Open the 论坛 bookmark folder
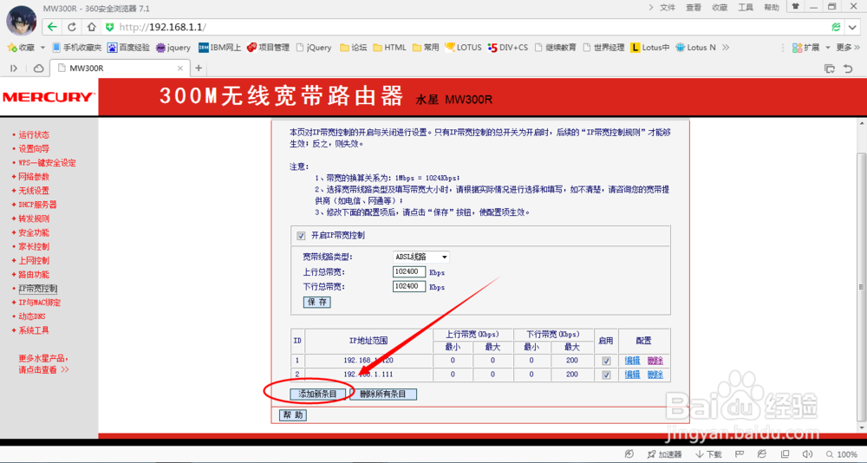This screenshot has height=463, width=867. point(354,48)
